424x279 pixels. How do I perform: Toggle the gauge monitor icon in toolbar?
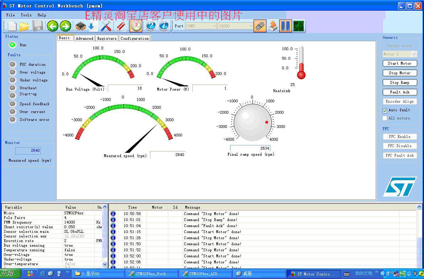(136, 26)
